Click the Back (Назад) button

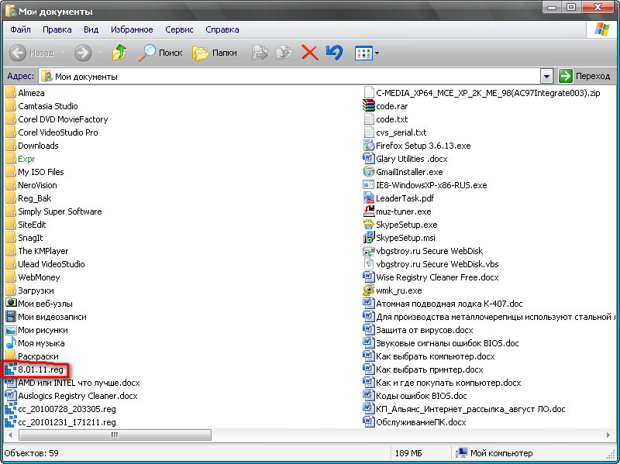(x=32, y=53)
